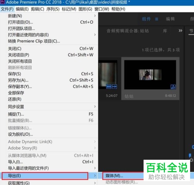
Task: Expand 获取属性(G) submenu
Action: [x=49, y=183]
